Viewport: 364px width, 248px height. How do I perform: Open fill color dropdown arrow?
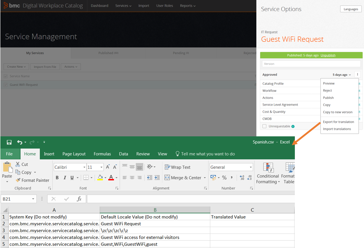(105, 178)
